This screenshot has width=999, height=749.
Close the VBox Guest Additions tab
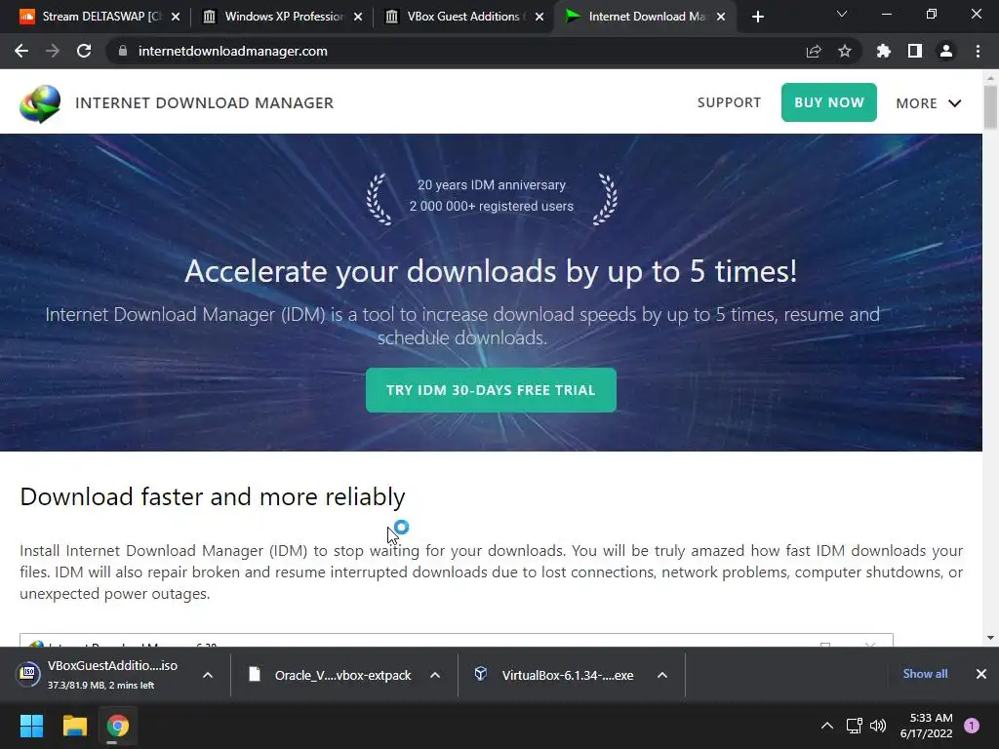pyautogui.click(x=539, y=17)
